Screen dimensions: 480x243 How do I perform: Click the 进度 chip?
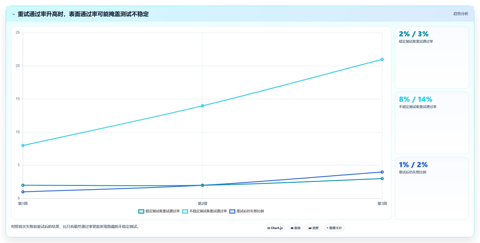pyautogui.click(x=314, y=228)
